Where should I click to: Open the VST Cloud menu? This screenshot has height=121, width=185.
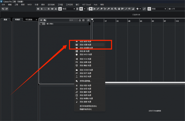tap(86, 5)
